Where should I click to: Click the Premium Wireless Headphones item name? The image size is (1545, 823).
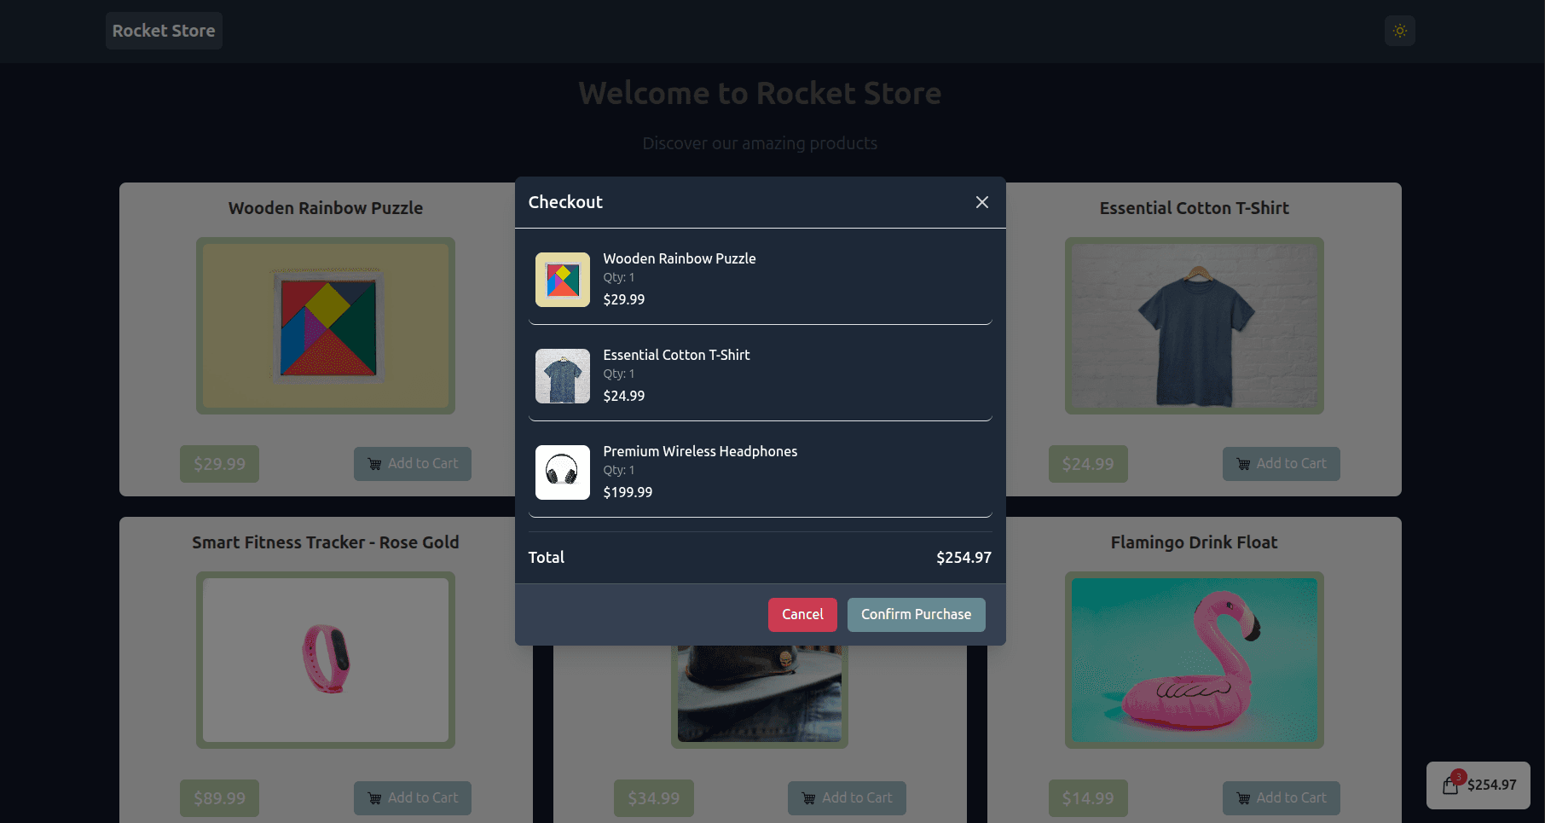tap(700, 451)
